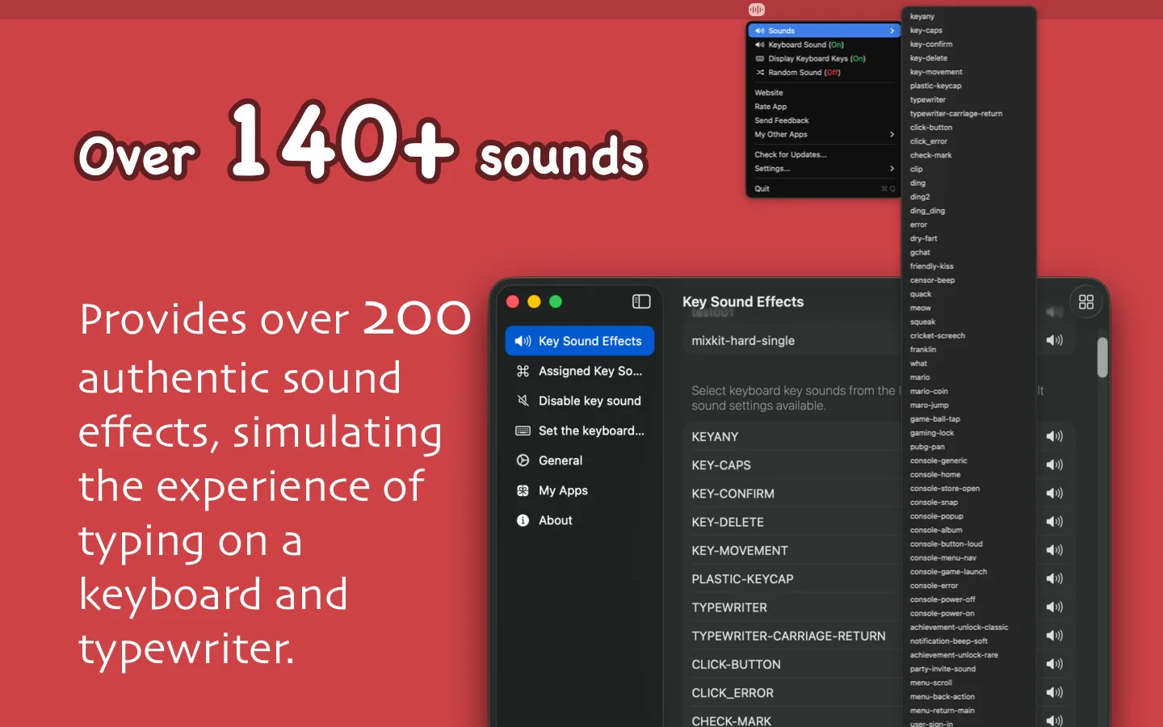Select the KEYANY row in the window list

[x=879, y=436]
